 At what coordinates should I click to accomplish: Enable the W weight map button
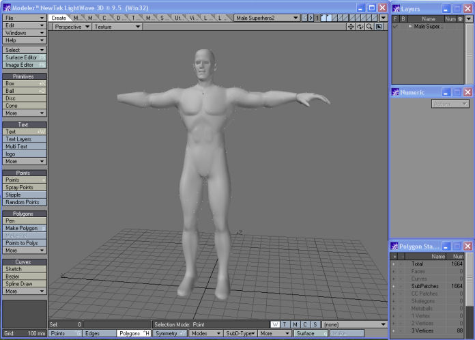pyautogui.click(x=275, y=324)
